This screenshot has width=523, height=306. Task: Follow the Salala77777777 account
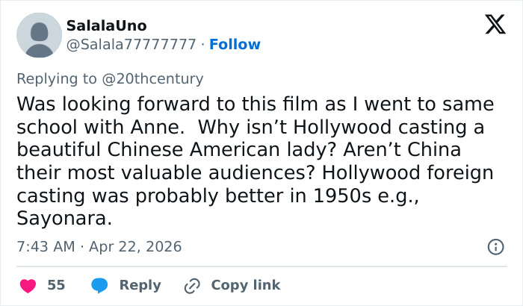pos(235,44)
